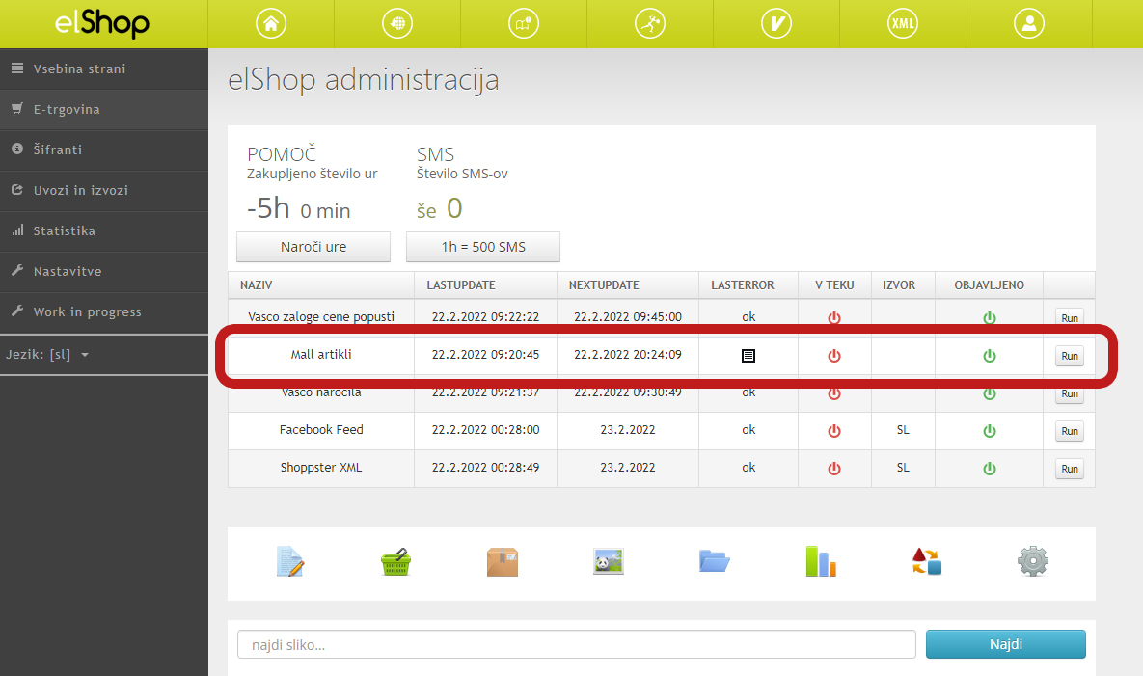Open the gear settings shortcut icon
This screenshot has width=1143, height=676.
click(1033, 561)
